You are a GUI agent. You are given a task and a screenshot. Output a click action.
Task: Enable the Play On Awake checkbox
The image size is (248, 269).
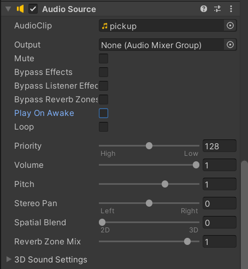pos(103,113)
